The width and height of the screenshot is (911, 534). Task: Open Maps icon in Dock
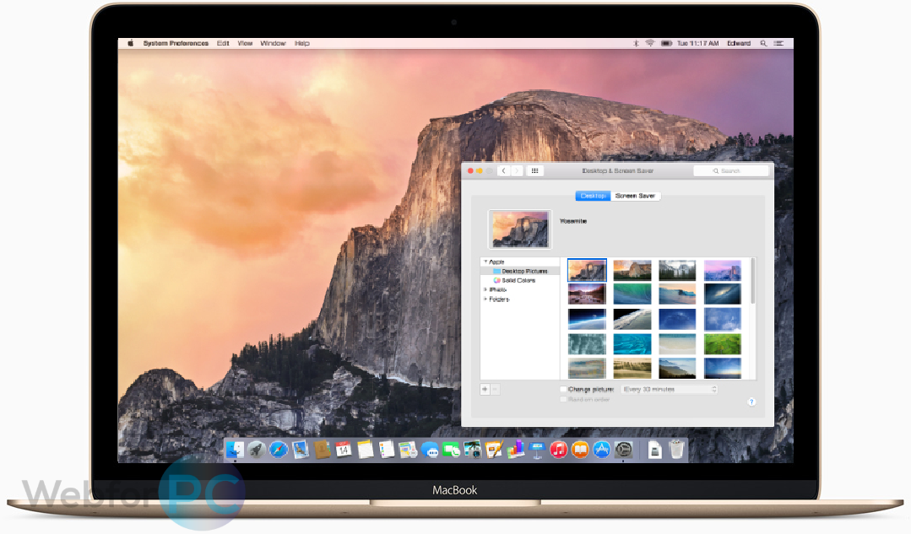[408, 450]
